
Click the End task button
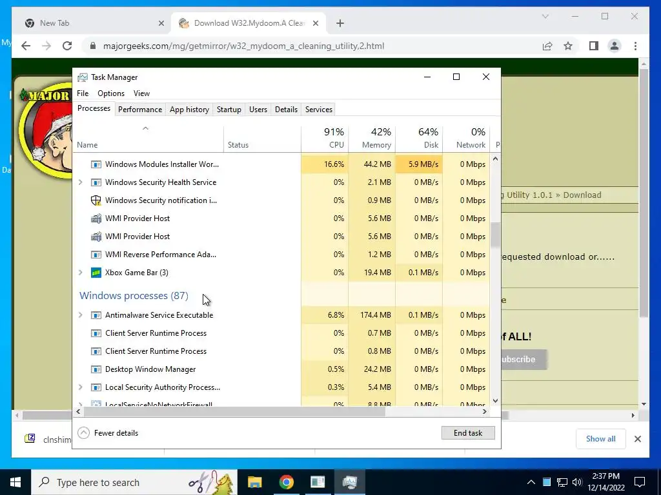click(468, 433)
